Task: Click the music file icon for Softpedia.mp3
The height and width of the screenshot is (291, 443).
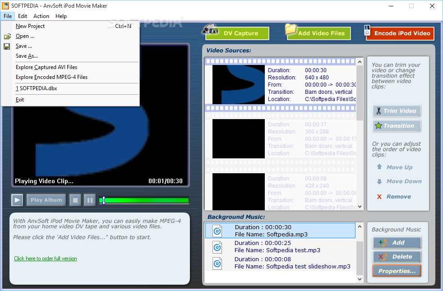Action: (x=217, y=231)
